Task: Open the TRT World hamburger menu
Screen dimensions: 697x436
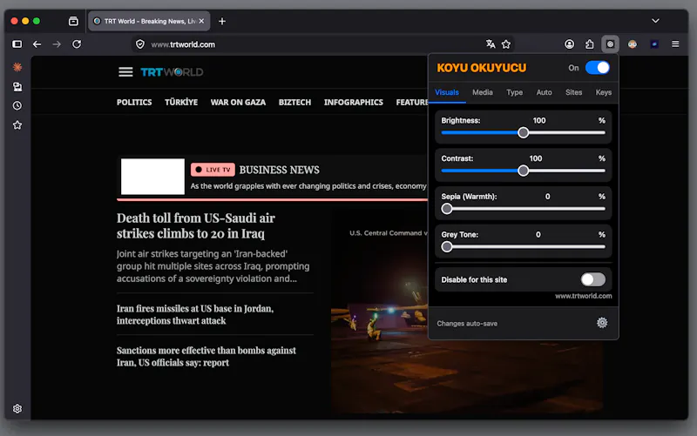Action: [x=125, y=71]
